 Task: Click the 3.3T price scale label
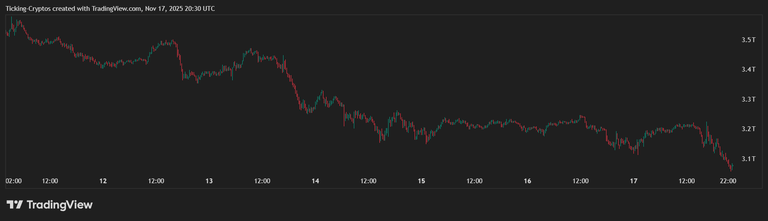point(748,99)
